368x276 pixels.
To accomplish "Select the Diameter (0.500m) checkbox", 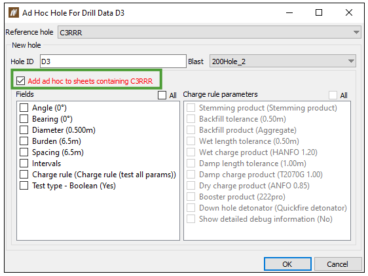I will (24, 130).
